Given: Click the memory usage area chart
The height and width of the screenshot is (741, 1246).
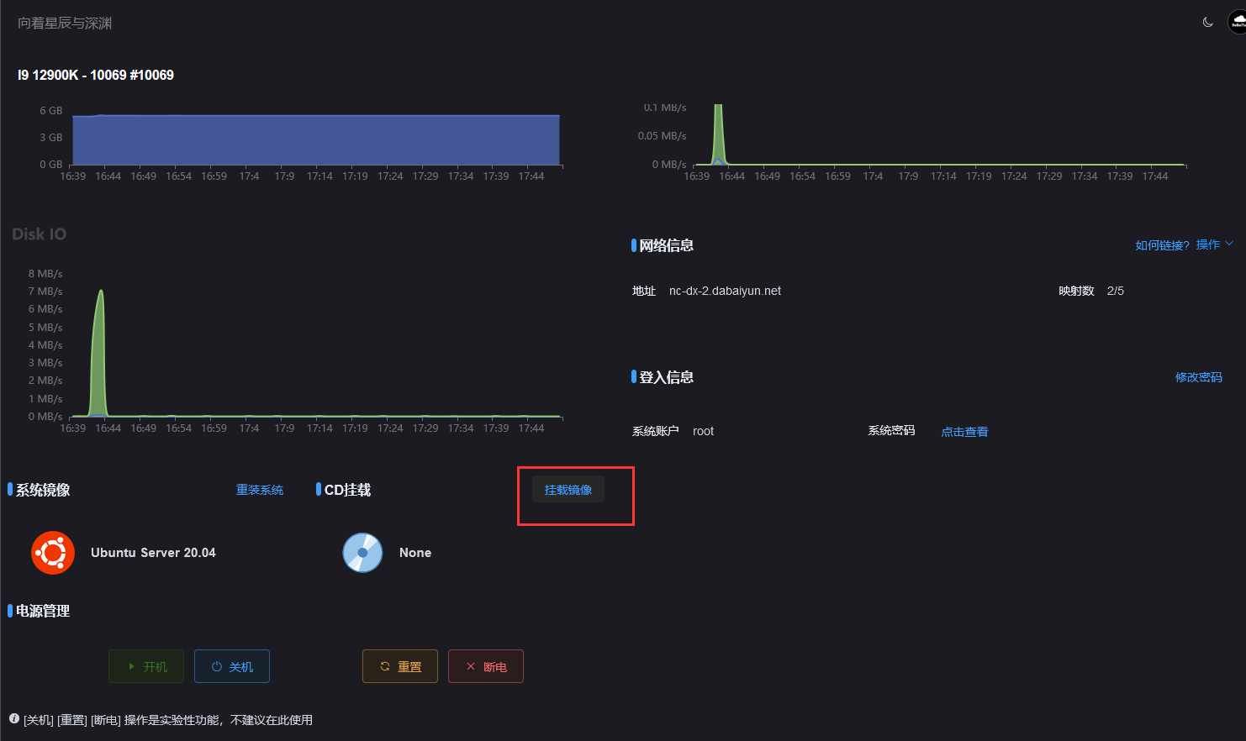Looking at the screenshot, I should click(316, 139).
